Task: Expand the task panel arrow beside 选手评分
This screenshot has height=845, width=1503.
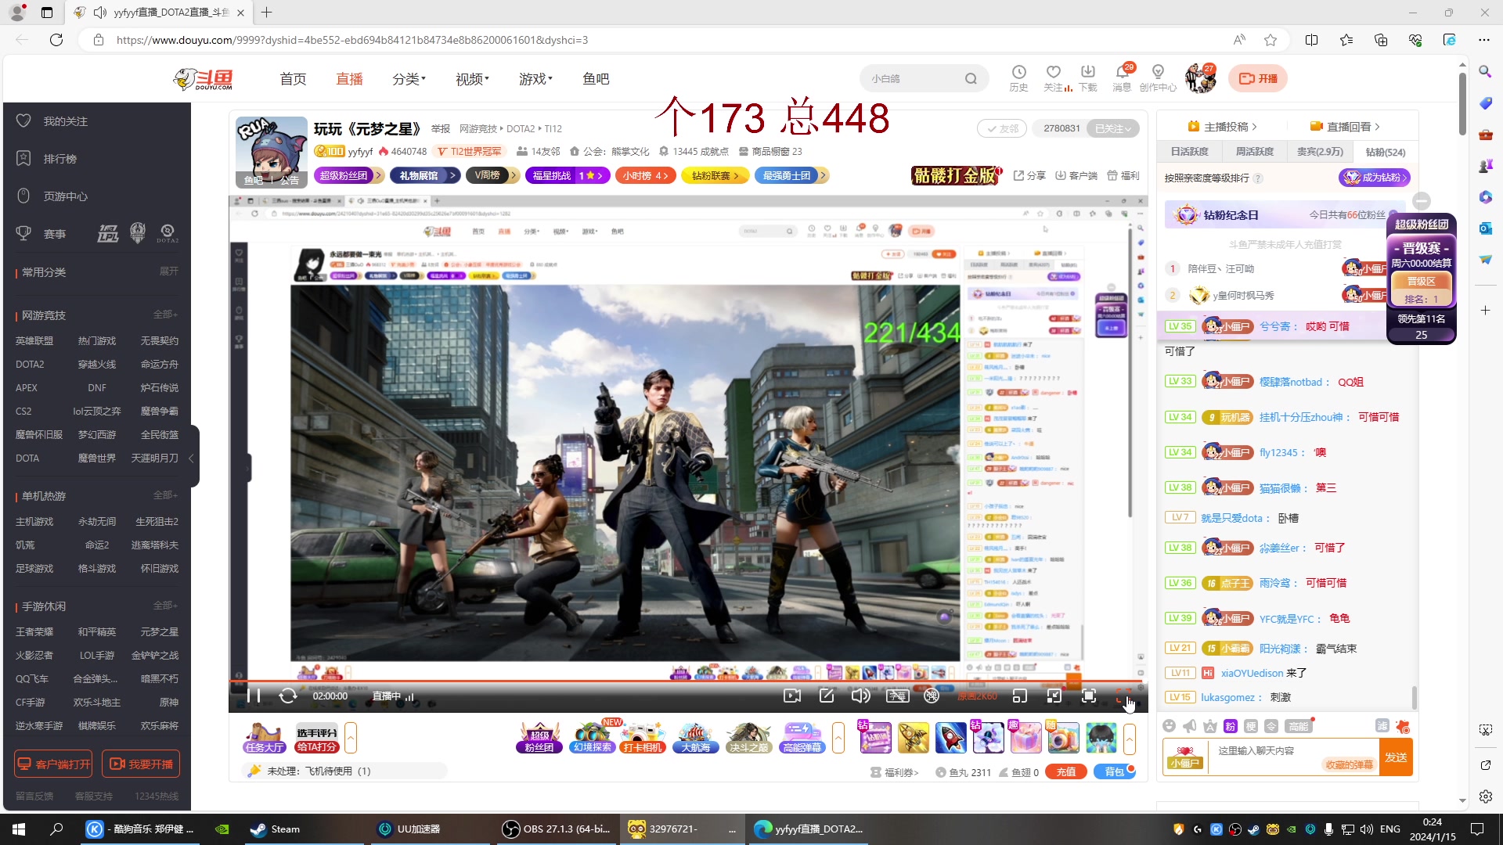Action: pos(351,738)
